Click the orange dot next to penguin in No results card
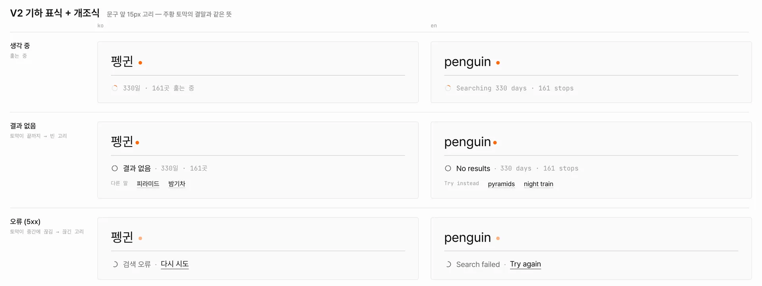The height and width of the screenshot is (286, 762). [495, 143]
